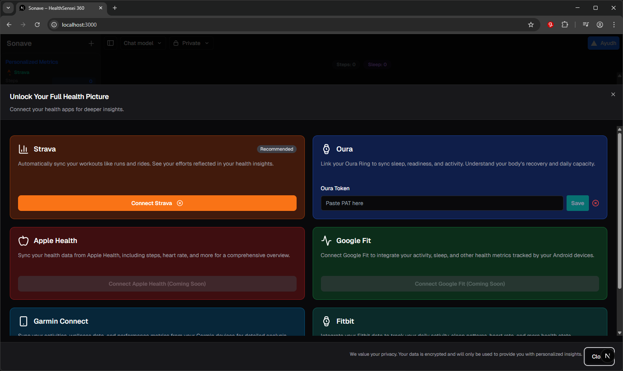Image resolution: width=623 pixels, height=371 pixels.
Task: Click the Unlock Your Full Health Picture heading
Action: [59, 97]
